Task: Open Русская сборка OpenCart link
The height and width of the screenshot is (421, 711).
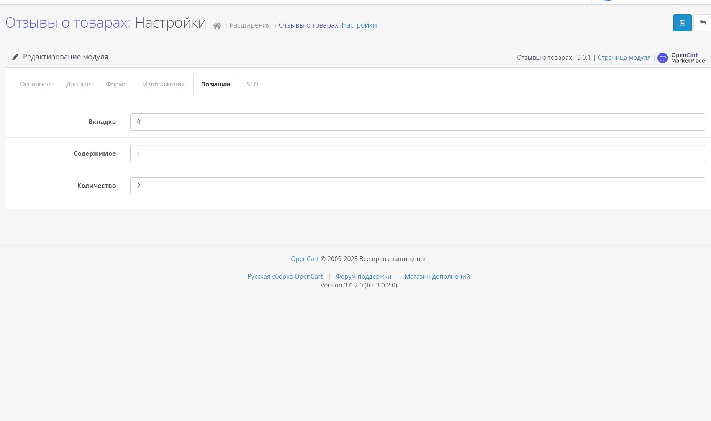Action: tap(285, 276)
